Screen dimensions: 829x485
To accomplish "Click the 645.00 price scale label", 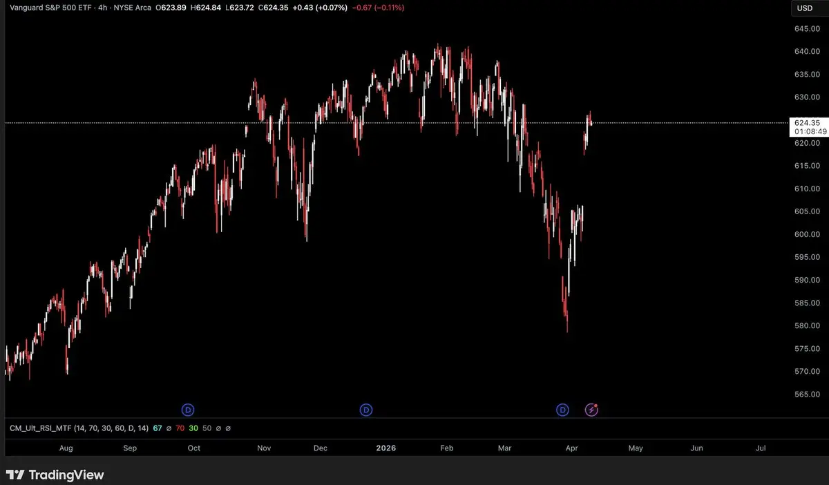I will click(x=807, y=28).
